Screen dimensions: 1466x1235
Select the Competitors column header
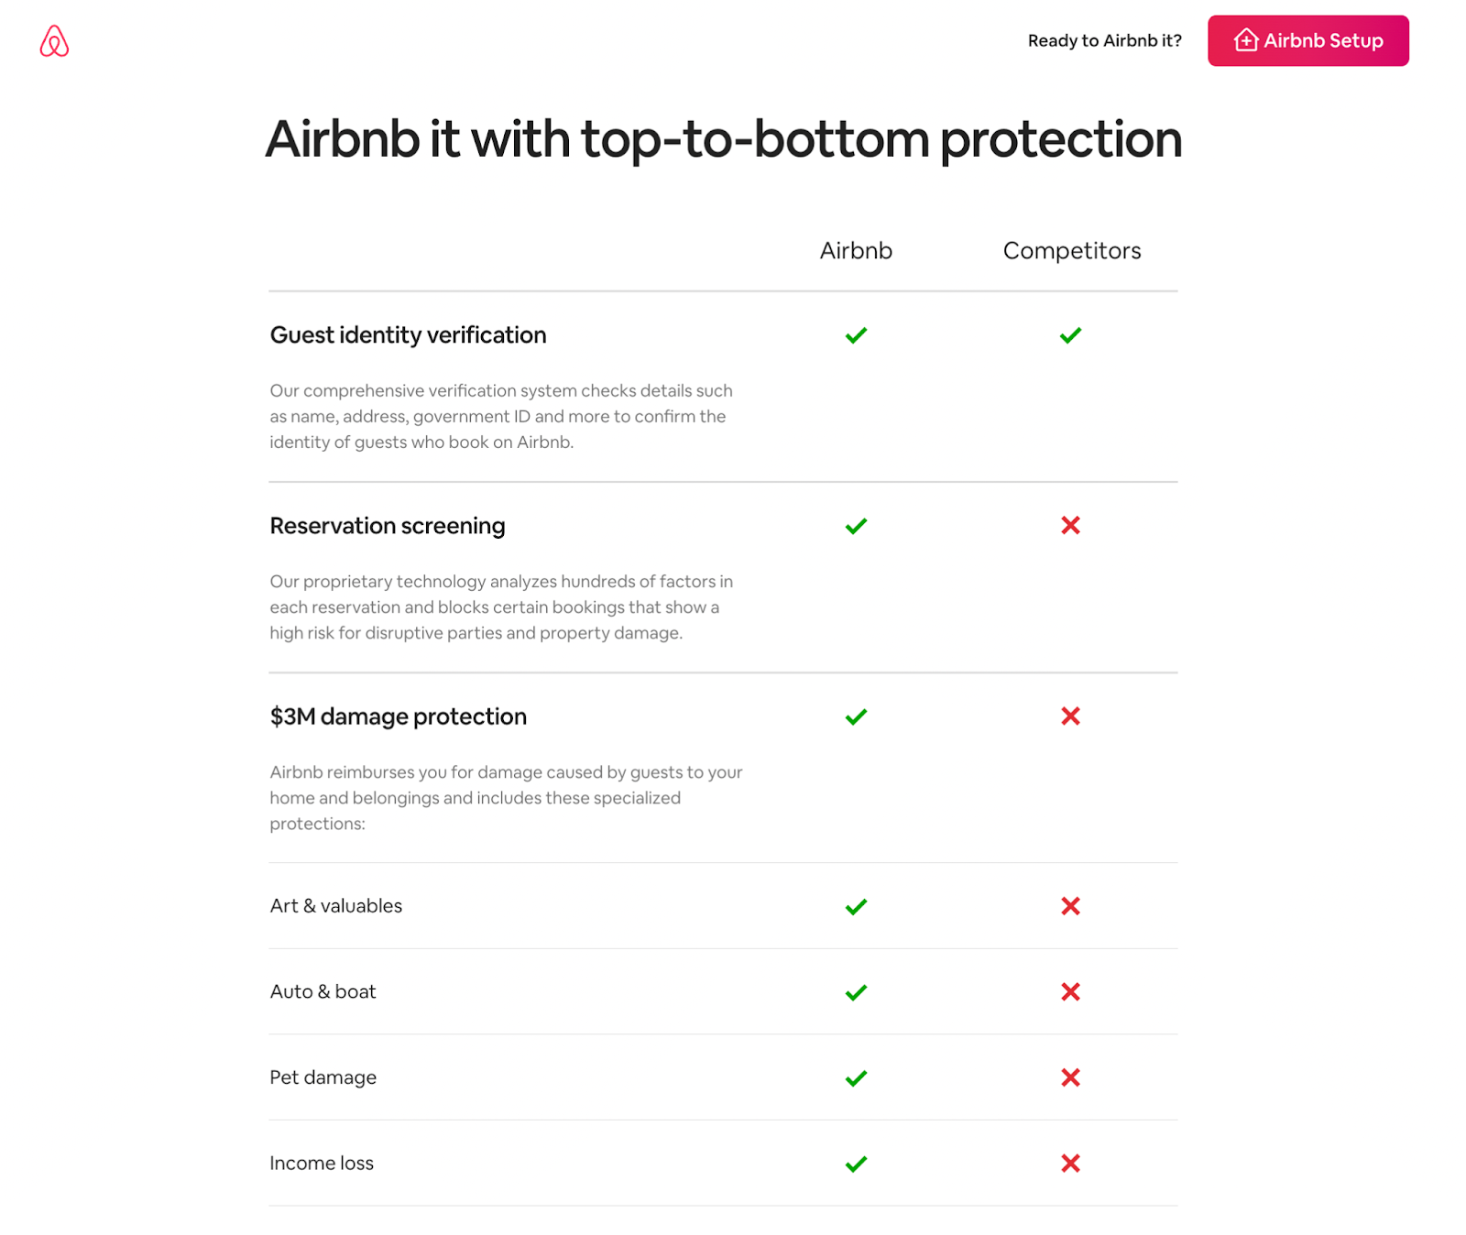coord(1072,250)
